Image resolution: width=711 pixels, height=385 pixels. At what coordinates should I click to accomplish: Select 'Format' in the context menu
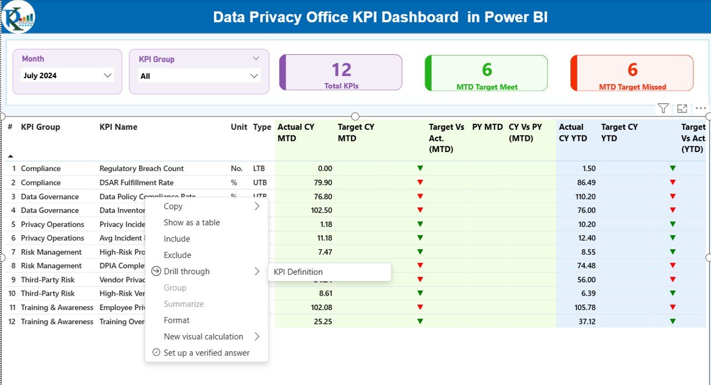176,320
